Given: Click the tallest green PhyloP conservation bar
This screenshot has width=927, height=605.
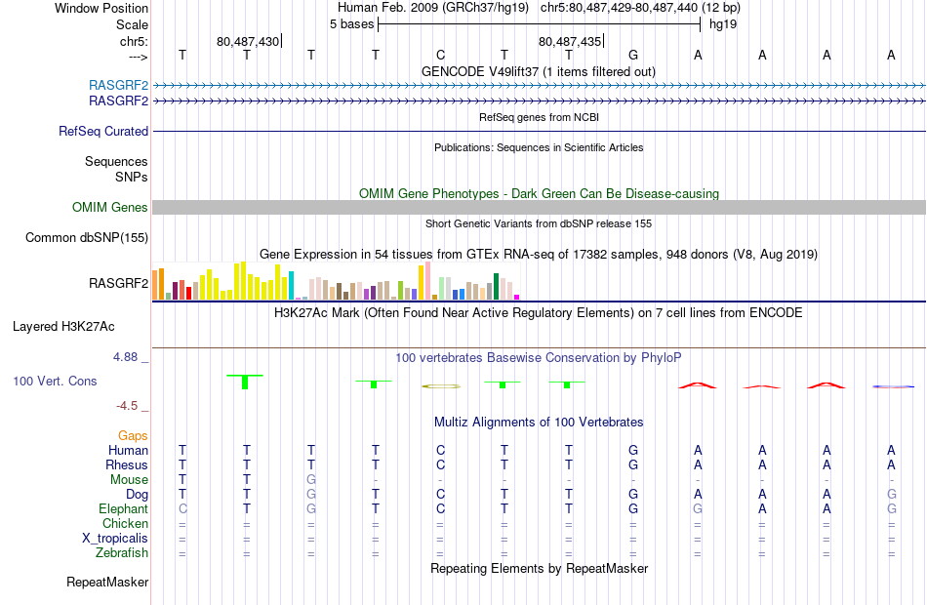Looking at the screenshot, I should 245,382.
